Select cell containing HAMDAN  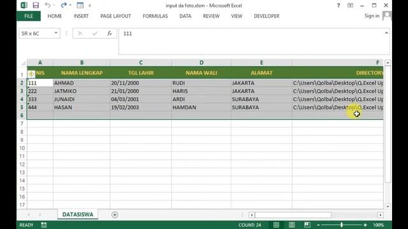201,108
